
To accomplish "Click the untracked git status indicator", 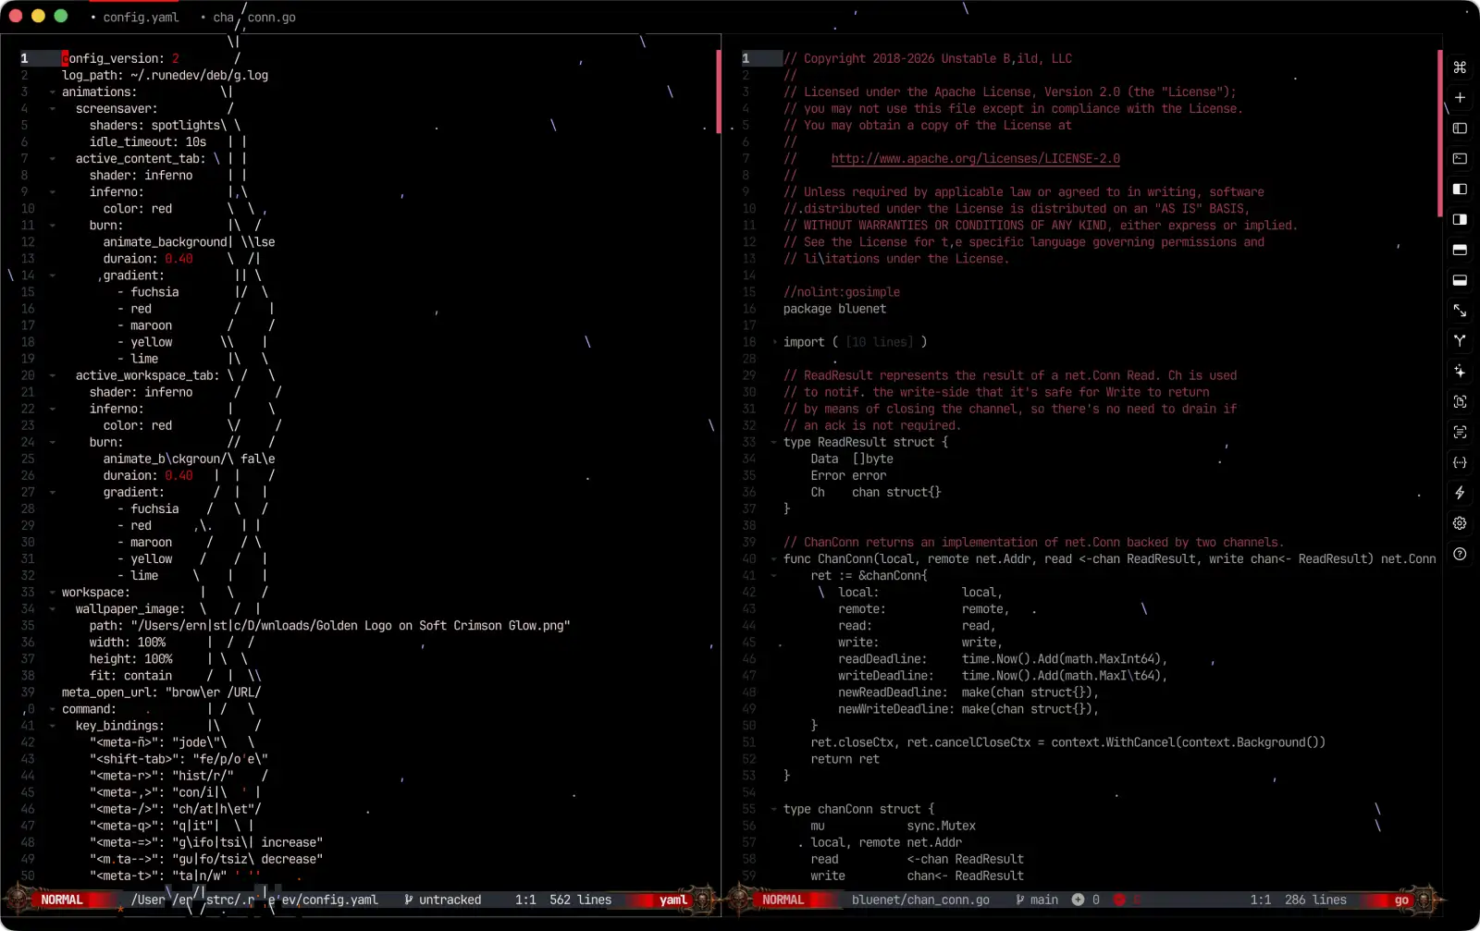I will click(x=443, y=900).
